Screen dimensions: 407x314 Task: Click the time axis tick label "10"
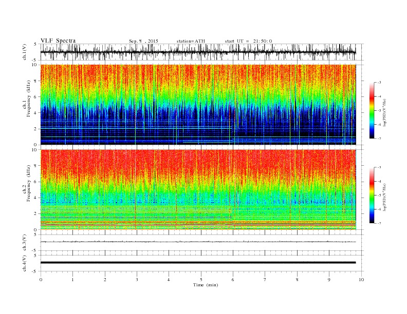(361, 280)
